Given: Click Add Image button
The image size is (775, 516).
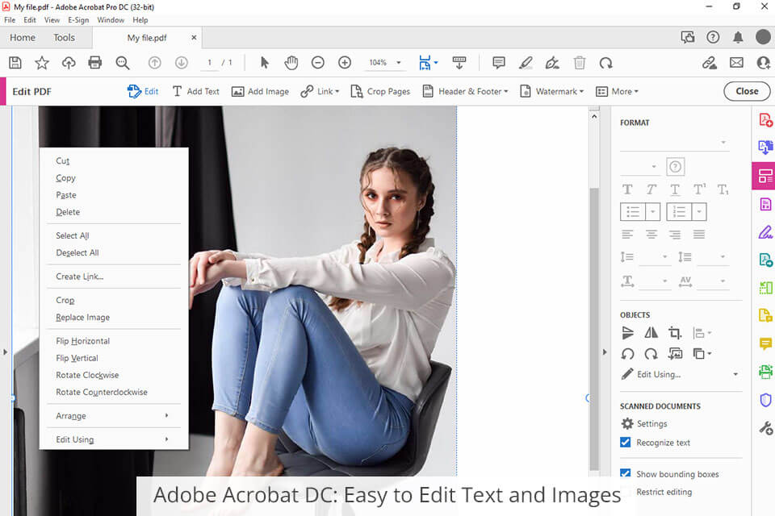Looking at the screenshot, I should pos(261,91).
